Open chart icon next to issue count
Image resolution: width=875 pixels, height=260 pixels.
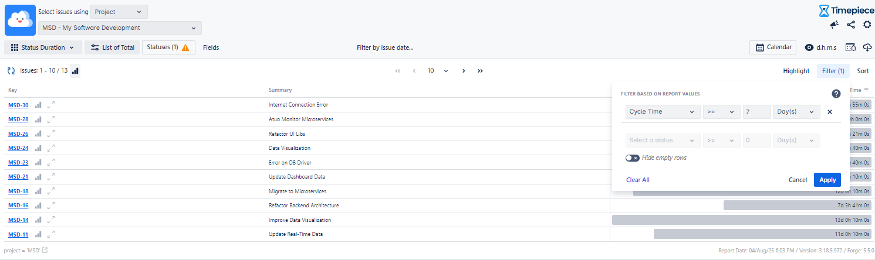point(75,71)
